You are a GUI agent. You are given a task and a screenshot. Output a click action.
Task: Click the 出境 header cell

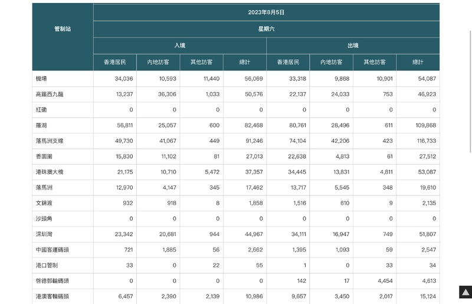point(353,45)
